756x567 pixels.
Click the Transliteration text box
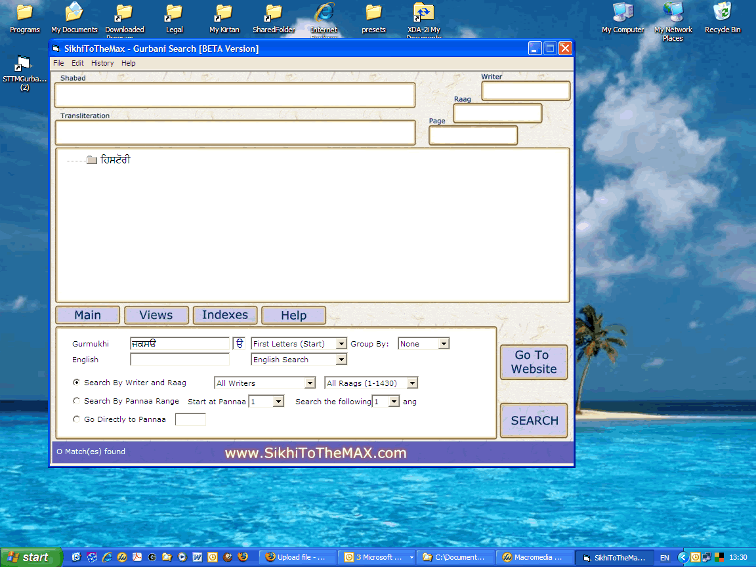tap(236, 133)
